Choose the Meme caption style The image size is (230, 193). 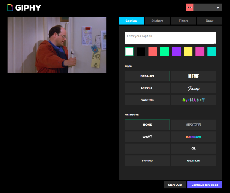194,76
